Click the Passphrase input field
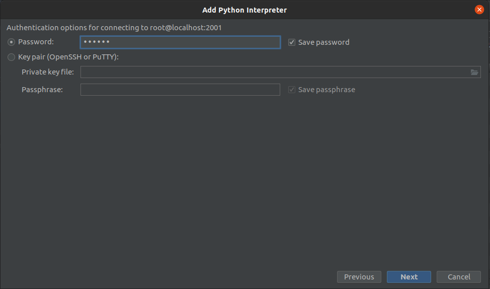The image size is (490, 289). [180, 90]
